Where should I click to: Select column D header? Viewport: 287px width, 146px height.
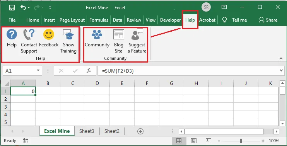(x=97, y=83)
